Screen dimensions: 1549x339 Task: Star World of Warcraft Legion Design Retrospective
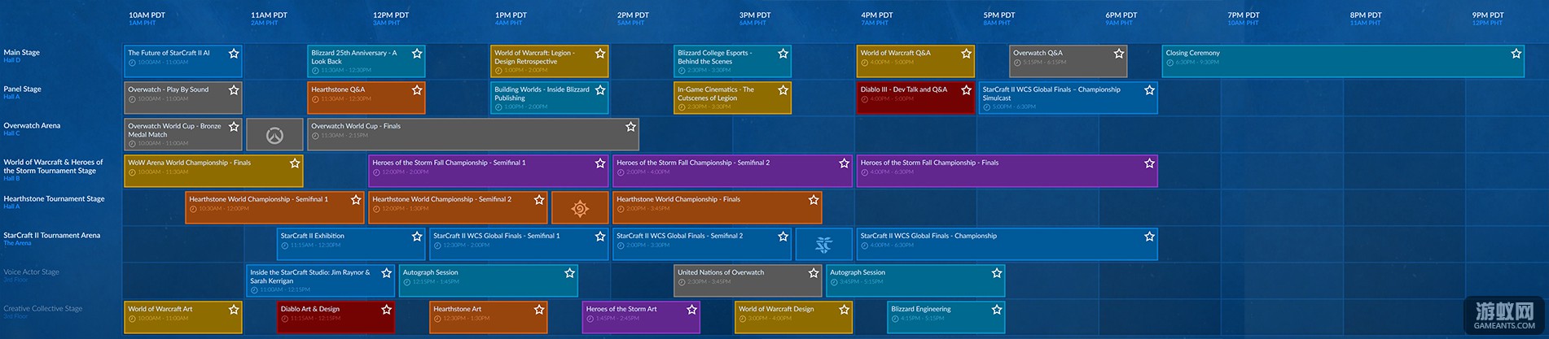600,54
